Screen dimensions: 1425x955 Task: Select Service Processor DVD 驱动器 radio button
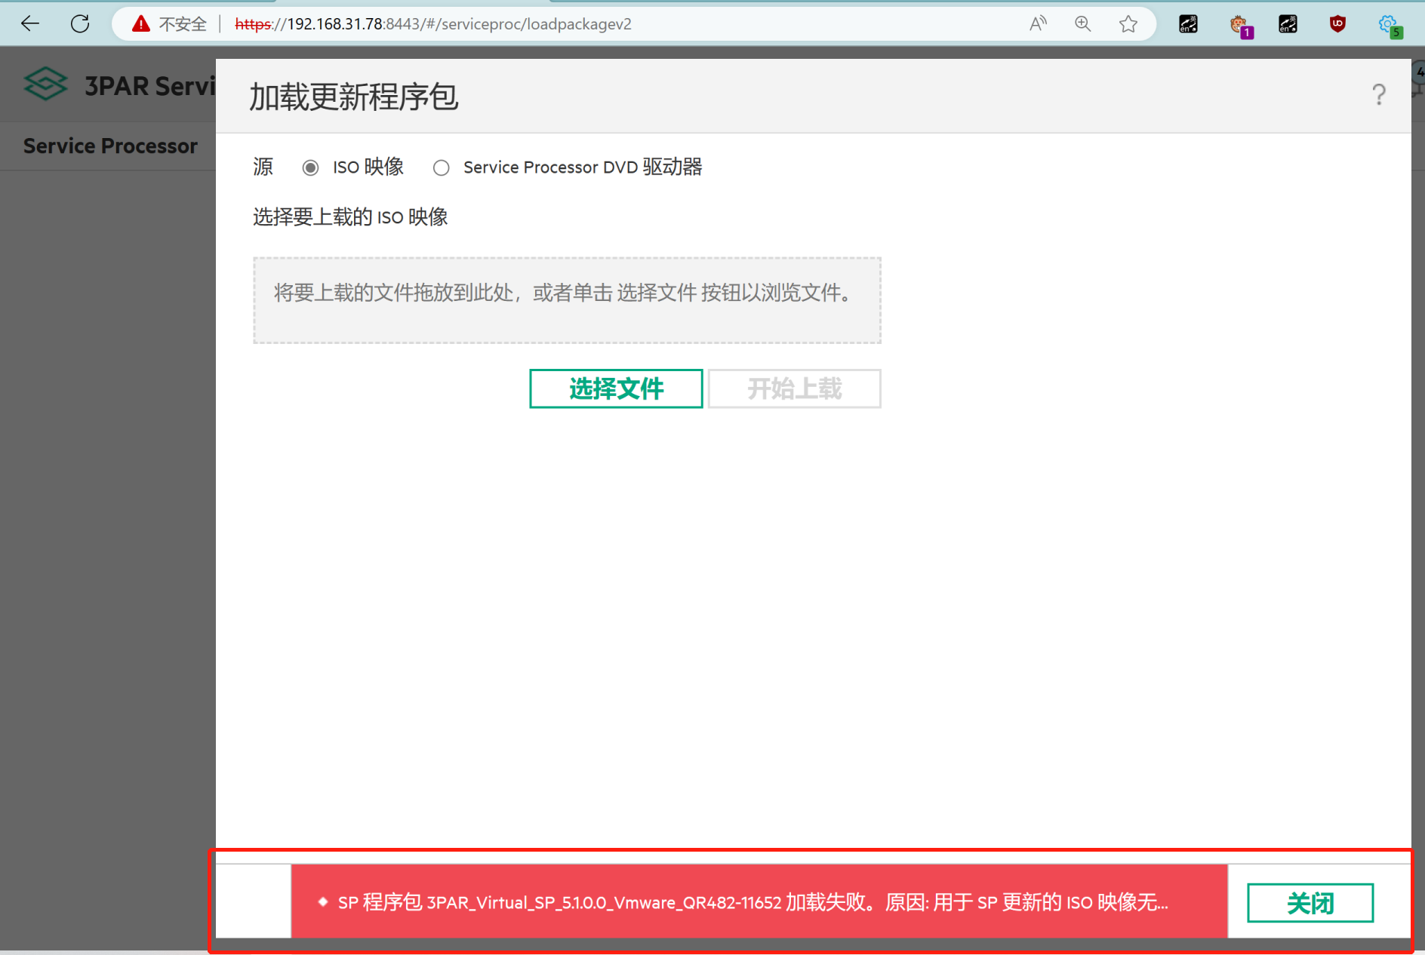[x=442, y=167]
